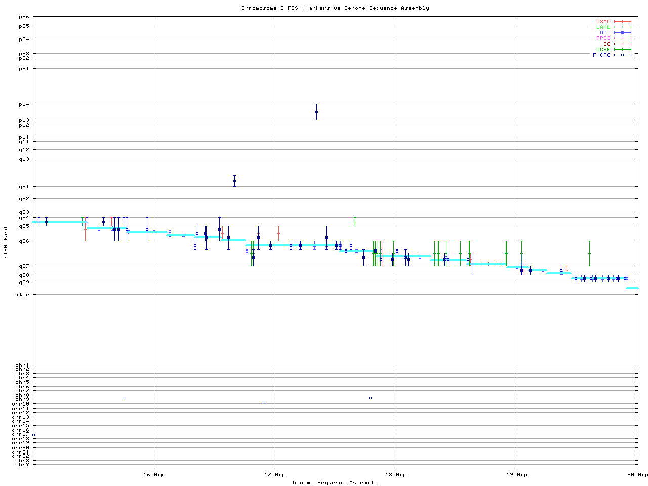Select the black square marker at band q21
The height and width of the screenshot is (486, 648).
pos(234,181)
